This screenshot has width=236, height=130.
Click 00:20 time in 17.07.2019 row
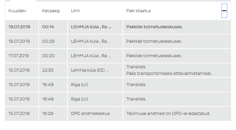tap(48, 56)
